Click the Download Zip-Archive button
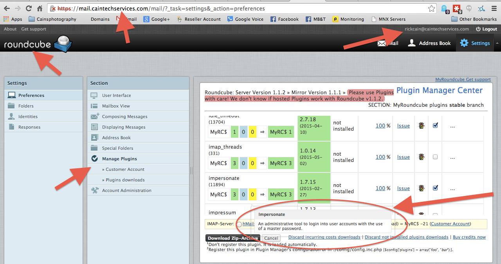501x264 pixels. coord(233,238)
